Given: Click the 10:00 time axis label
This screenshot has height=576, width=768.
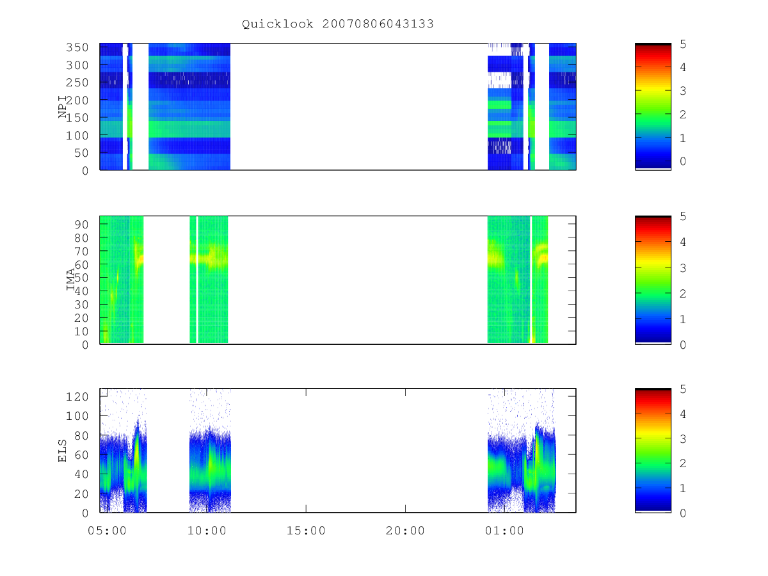Looking at the screenshot, I should [207, 530].
